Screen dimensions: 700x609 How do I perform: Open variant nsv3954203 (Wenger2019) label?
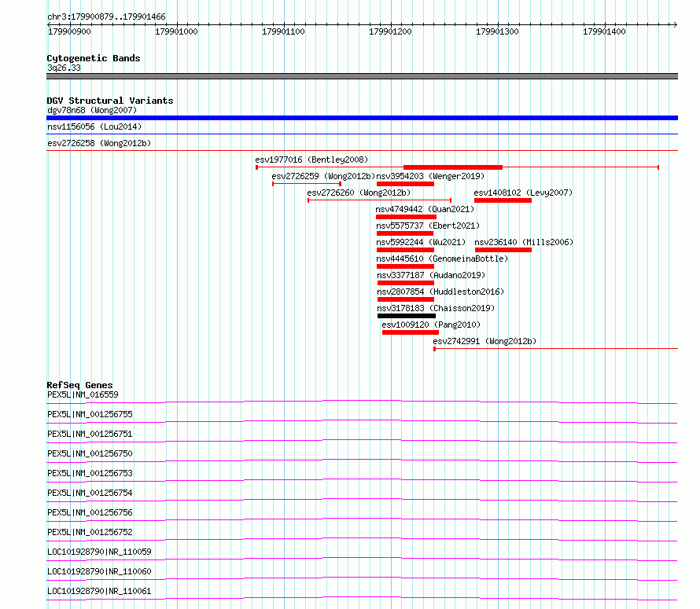430,176
